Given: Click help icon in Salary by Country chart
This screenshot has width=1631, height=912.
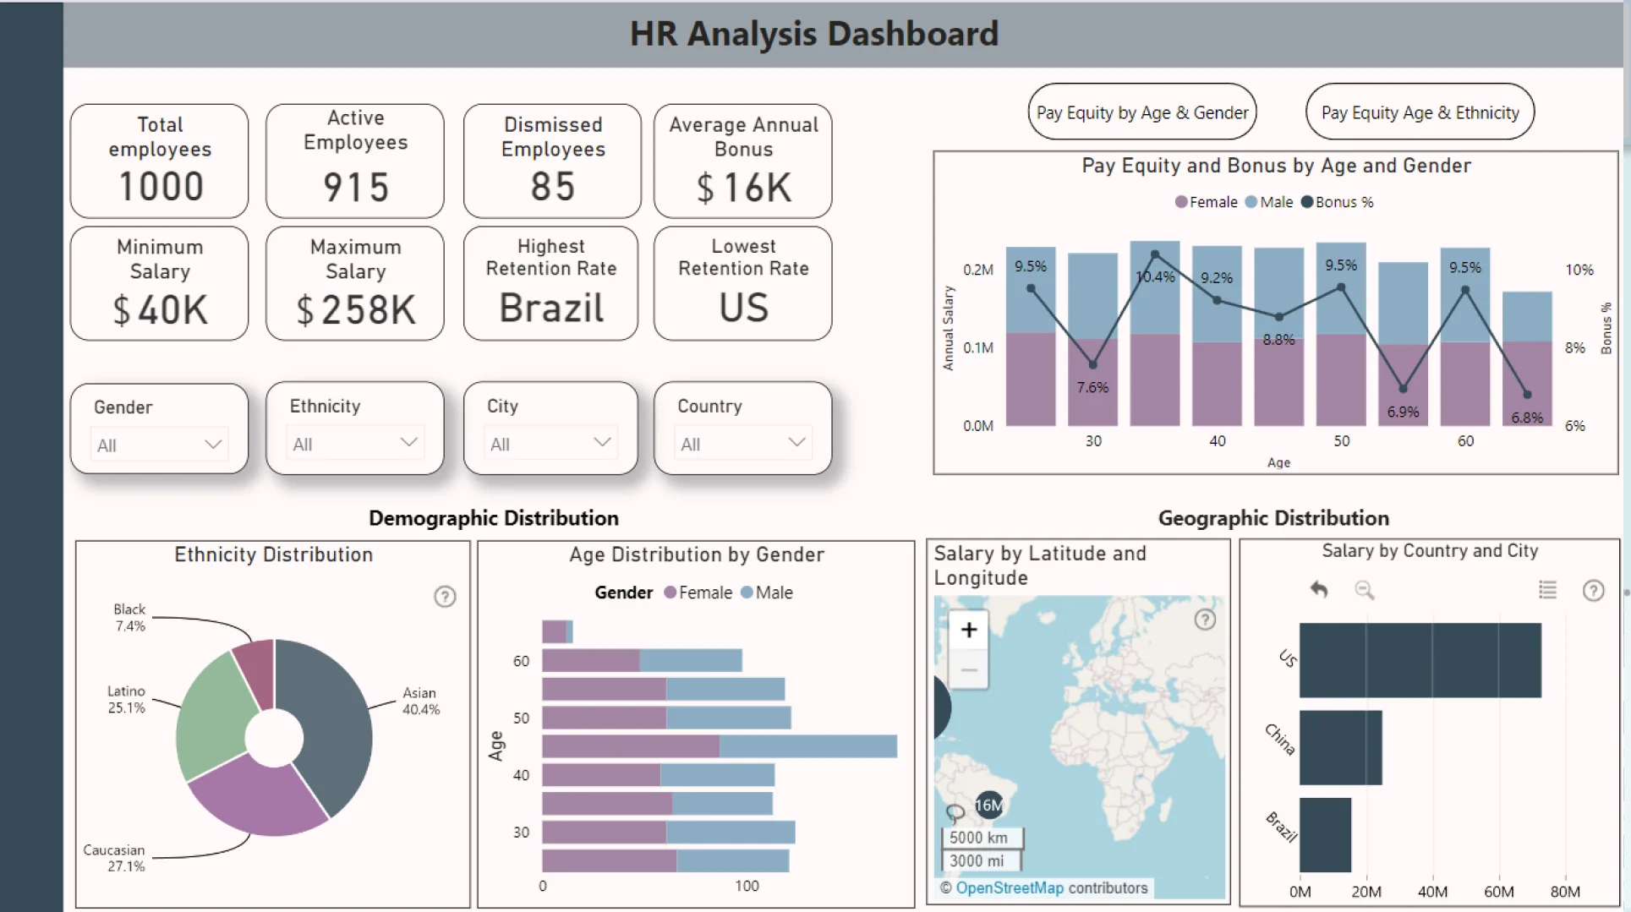Looking at the screenshot, I should 1593,590.
